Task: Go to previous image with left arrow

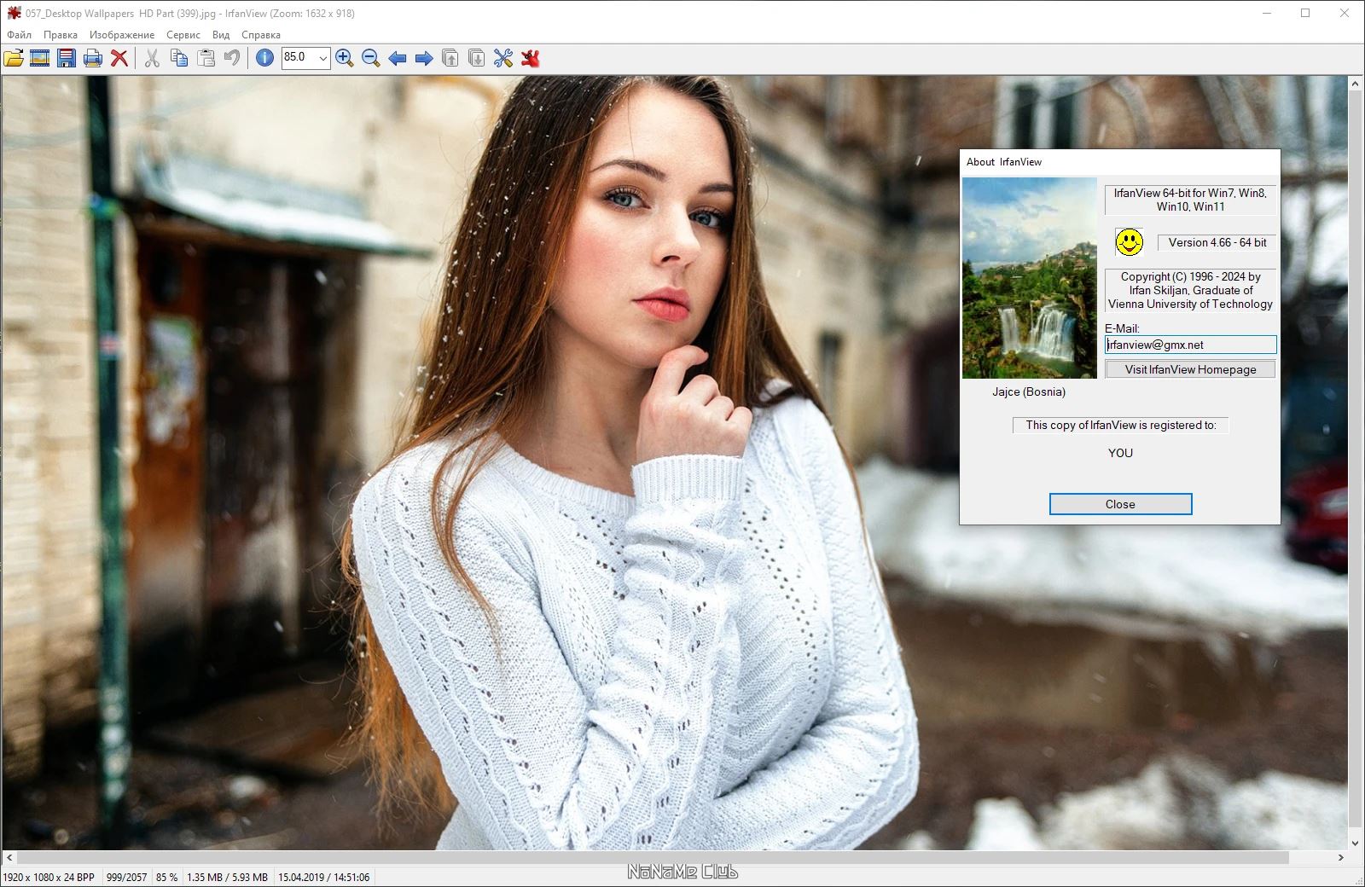Action: coord(397,58)
